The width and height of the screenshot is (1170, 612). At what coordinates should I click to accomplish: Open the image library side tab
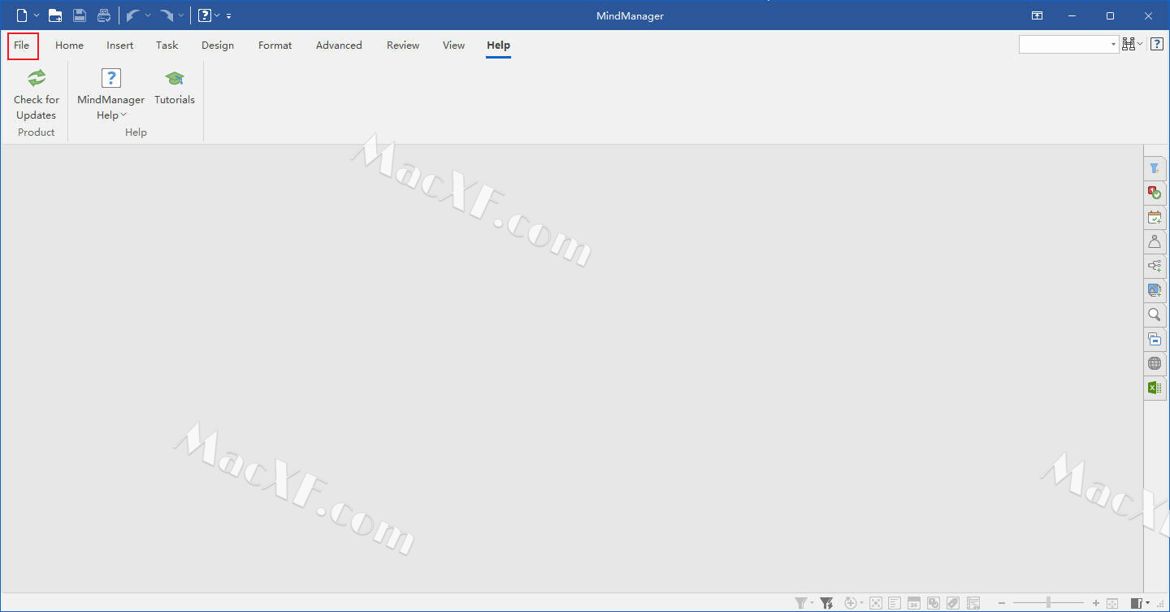tap(1155, 290)
